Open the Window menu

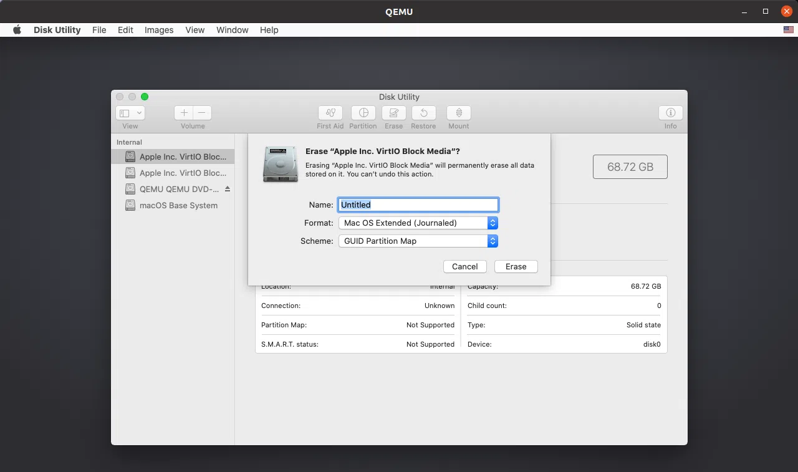(232, 30)
